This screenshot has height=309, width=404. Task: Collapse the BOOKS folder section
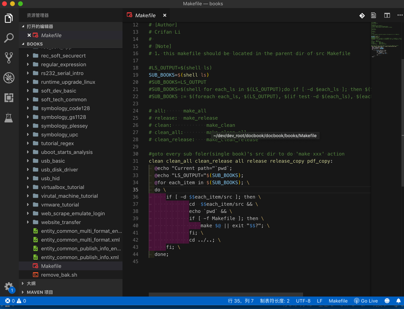click(x=35, y=44)
